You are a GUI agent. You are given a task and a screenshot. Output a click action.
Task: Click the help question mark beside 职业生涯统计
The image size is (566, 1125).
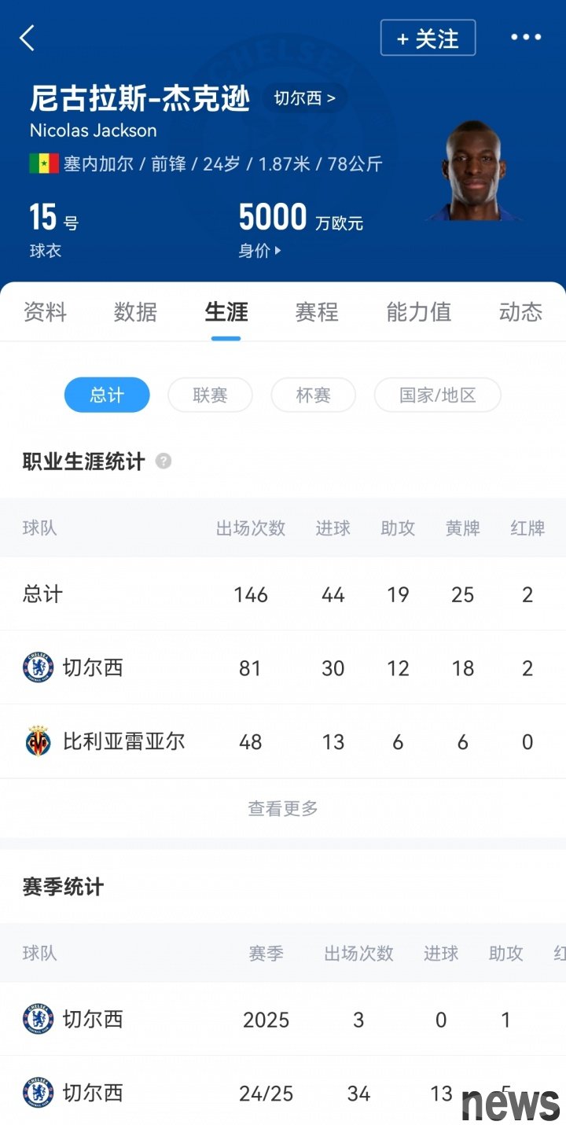point(164,461)
